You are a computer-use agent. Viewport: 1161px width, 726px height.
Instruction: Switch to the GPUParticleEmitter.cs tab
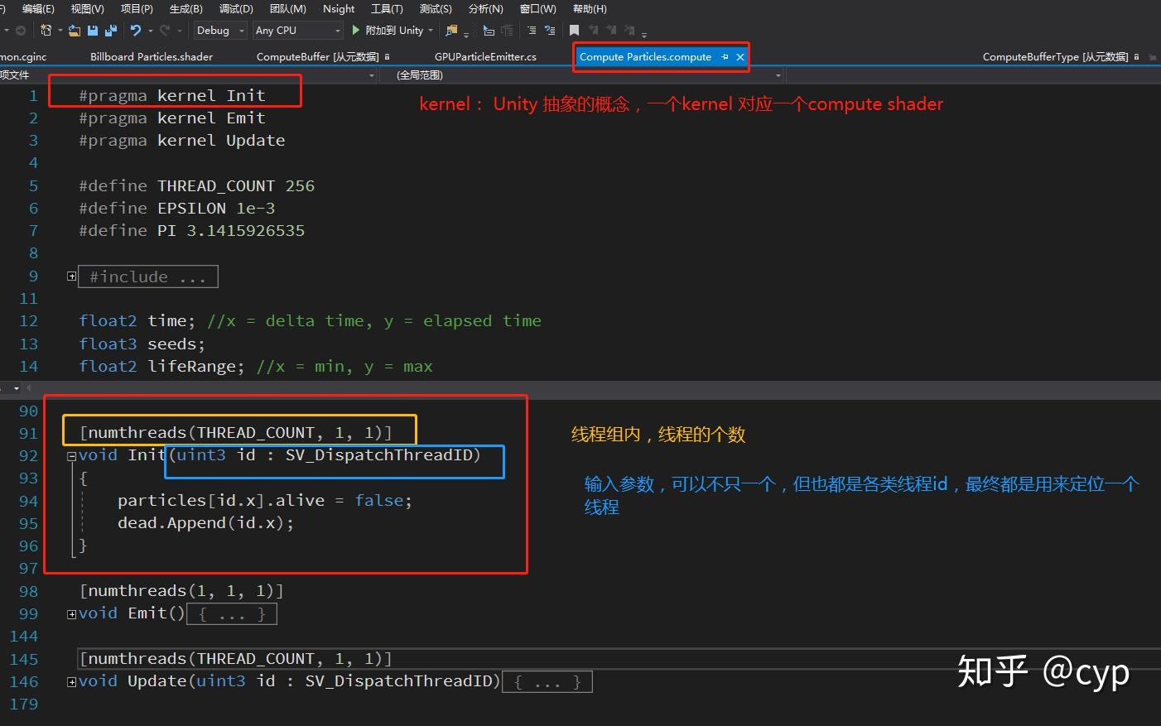pos(485,57)
